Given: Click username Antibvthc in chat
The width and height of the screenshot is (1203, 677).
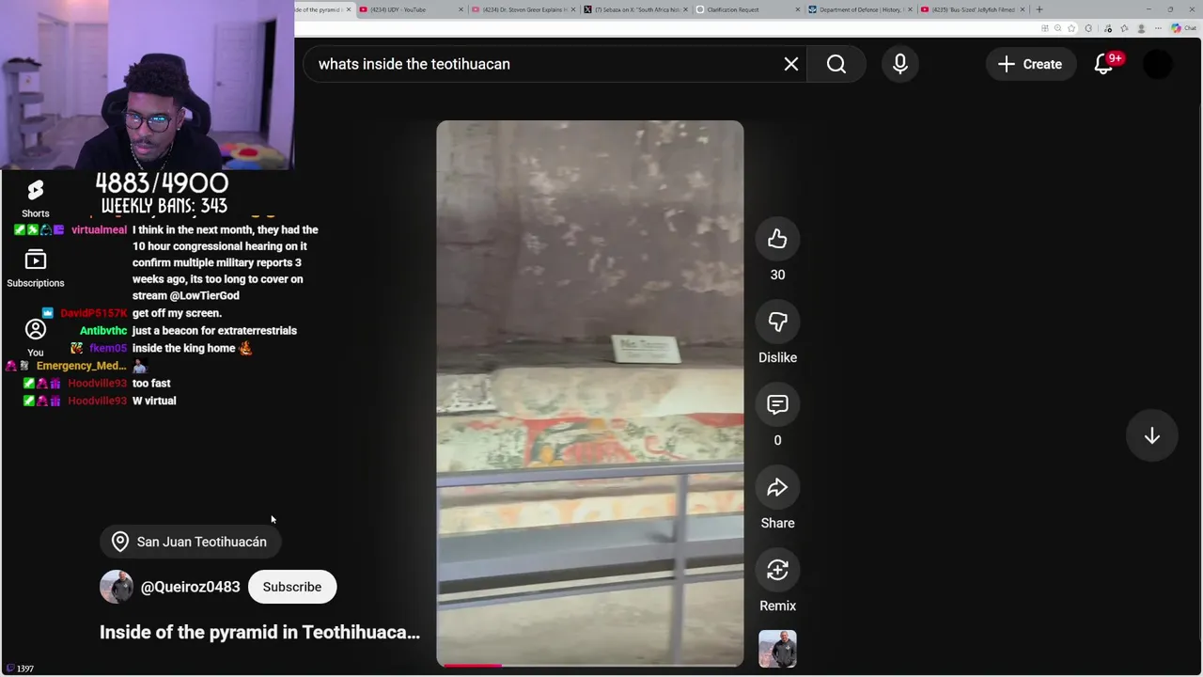Looking at the screenshot, I should click(x=103, y=331).
